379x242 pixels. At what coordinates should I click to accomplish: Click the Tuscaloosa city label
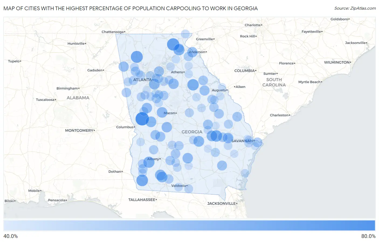pyautogui.click(x=45, y=100)
